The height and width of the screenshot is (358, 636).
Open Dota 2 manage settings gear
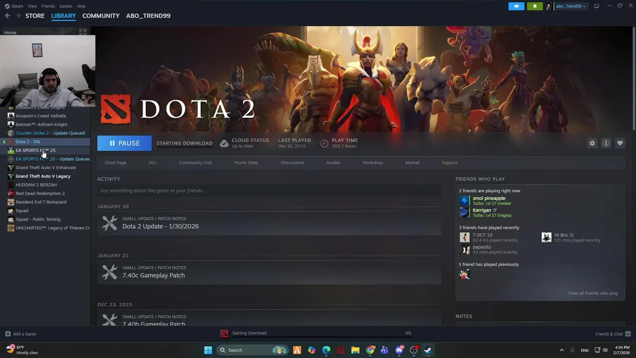click(x=592, y=143)
